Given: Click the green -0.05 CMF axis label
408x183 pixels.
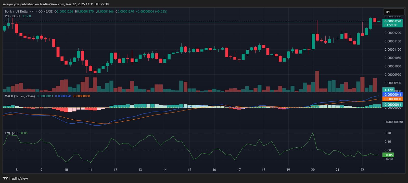Looking at the screenshot, I should (x=388, y=155).
